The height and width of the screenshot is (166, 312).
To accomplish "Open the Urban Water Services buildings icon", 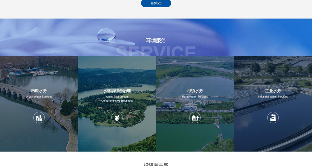I will pyautogui.click(x=39, y=118).
